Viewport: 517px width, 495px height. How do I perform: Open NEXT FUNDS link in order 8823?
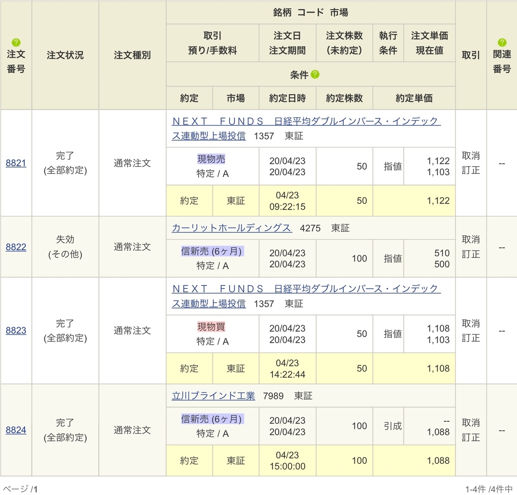pyautogui.click(x=306, y=296)
